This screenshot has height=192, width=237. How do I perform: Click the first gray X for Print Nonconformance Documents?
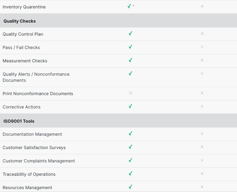click(131, 93)
